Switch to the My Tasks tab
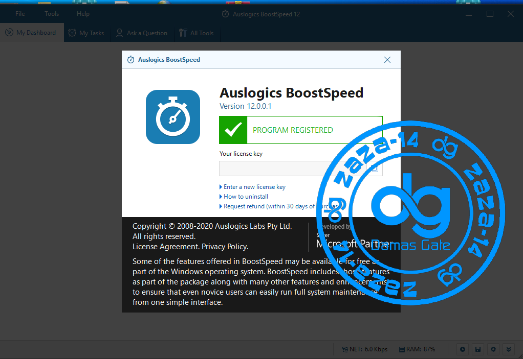Viewport: 523px width, 359px height. tap(86, 33)
